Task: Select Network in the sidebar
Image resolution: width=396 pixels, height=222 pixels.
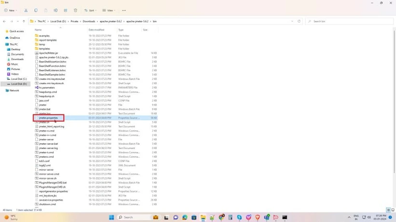Action: coord(12,90)
